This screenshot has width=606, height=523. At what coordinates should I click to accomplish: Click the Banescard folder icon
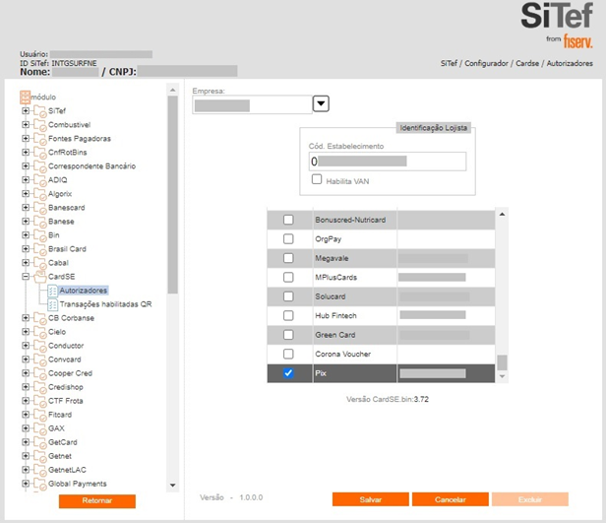tap(39, 208)
